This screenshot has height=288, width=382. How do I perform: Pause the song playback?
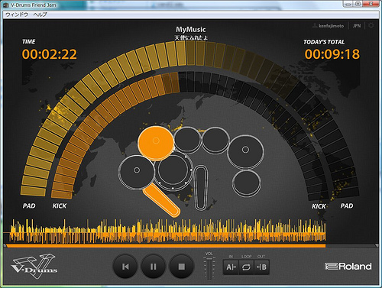[154, 267]
